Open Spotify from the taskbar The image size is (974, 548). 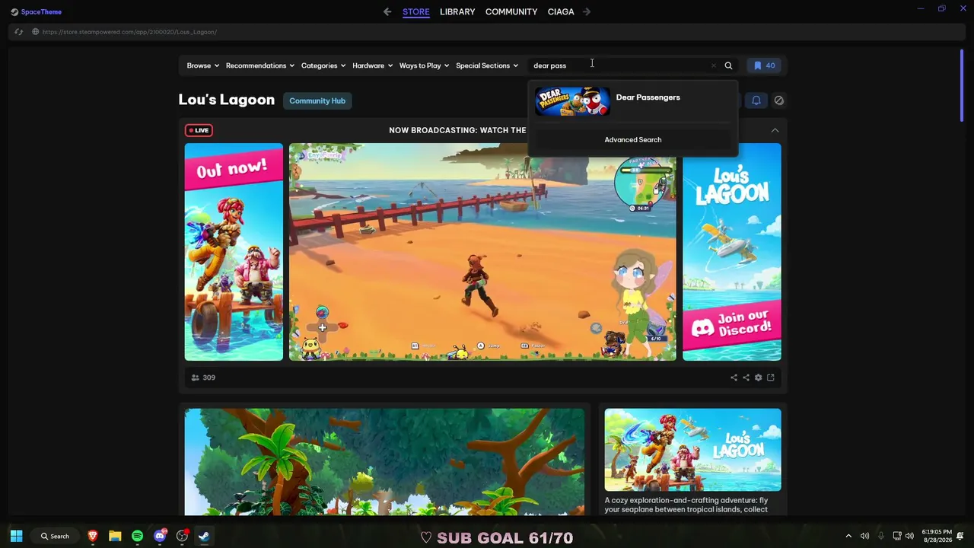(137, 536)
